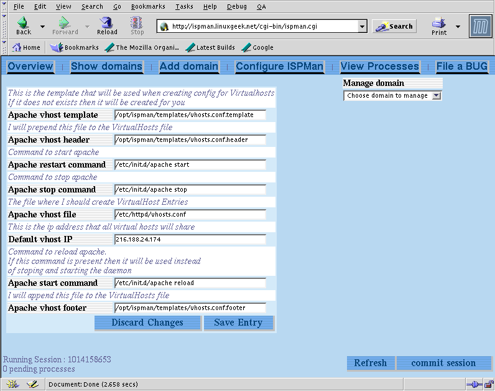This screenshot has height=391, width=495.
Task: Click the commit session button
Action: (x=443, y=363)
